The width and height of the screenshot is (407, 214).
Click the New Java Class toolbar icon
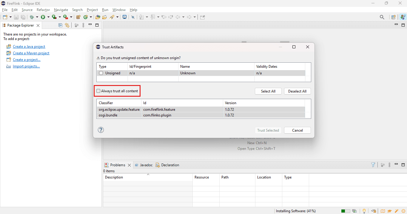pyautogui.click(x=86, y=17)
